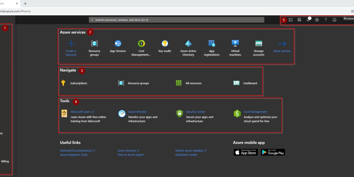The height and width of the screenshot is (177, 354).
Task: Open the Directory and subscription filter icon
Action: 299,20
